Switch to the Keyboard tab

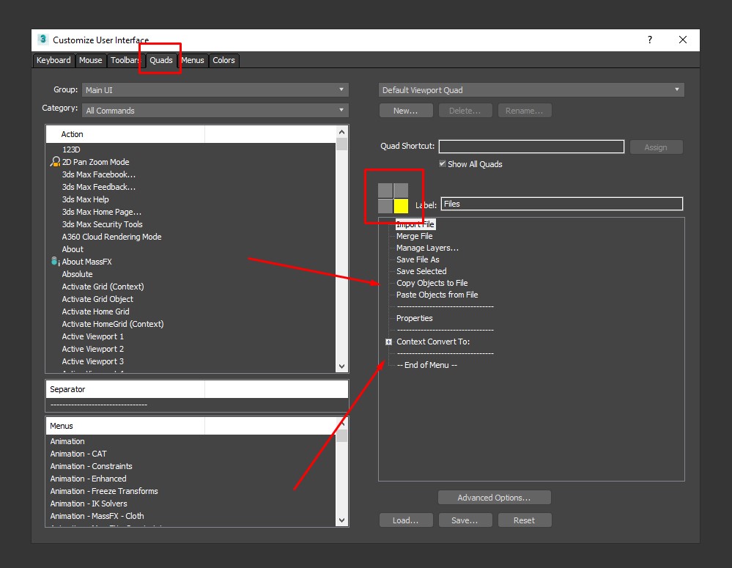pos(53,60)
